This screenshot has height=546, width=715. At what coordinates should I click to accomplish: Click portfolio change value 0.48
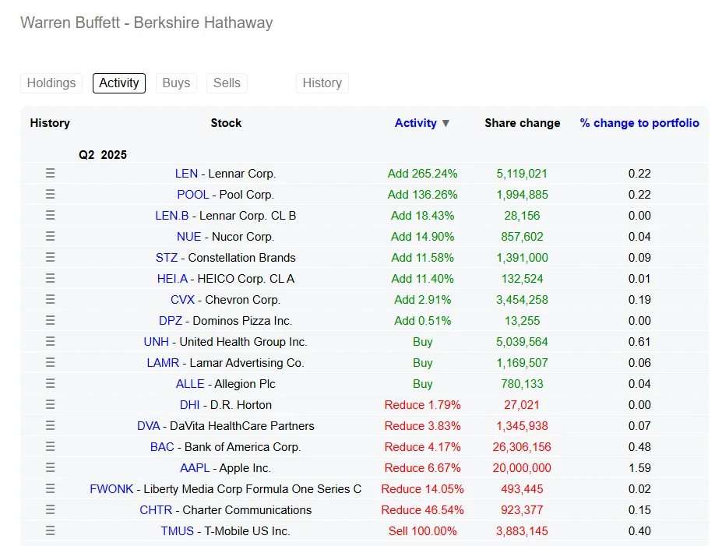639,446
